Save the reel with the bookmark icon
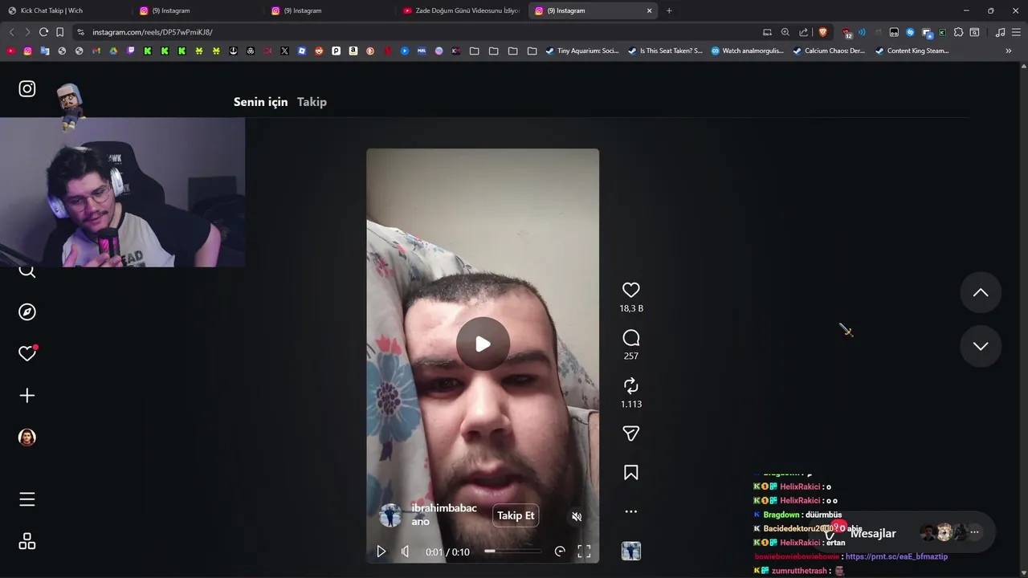The width and height of the screenshot is (1028, 578). [x=631, y=473]
